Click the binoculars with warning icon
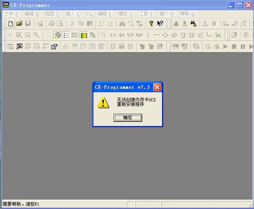The width and height of the screenshot is (254, 209). click(x=194, y=24)
